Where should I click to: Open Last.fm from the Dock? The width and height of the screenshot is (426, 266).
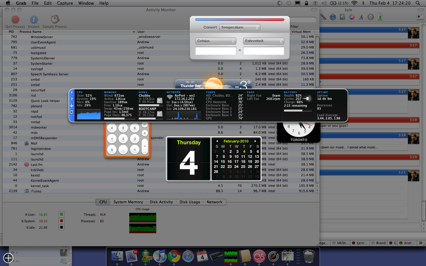click(259, 257)
